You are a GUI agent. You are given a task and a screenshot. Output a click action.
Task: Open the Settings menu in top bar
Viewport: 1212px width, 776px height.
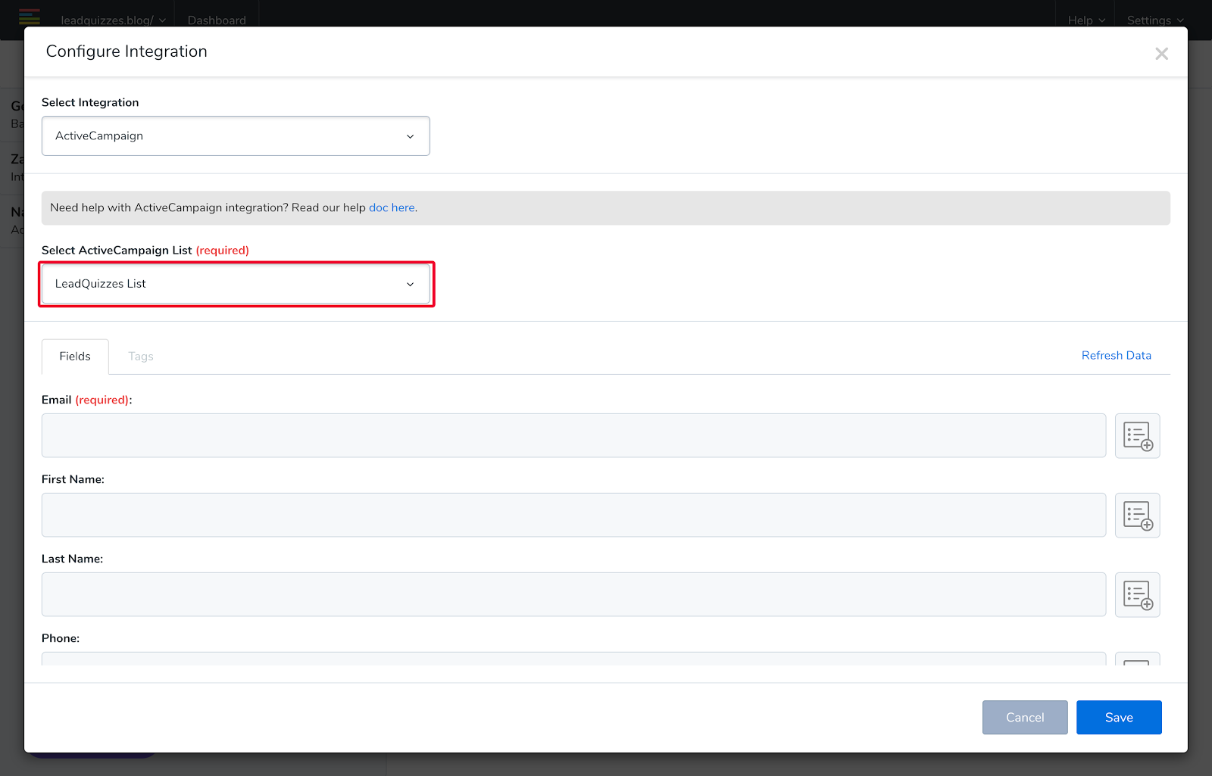click(x=1155, y=20)
